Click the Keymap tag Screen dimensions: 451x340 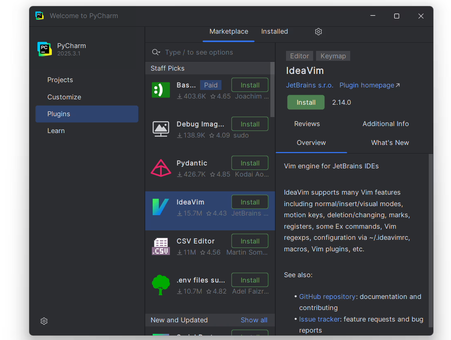333,56
